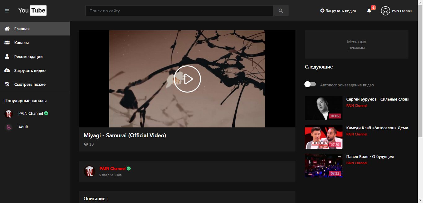Viewport: 423px width, 203px height.
Task: Click the 0 подписчиков text
Action: (111, 175)
